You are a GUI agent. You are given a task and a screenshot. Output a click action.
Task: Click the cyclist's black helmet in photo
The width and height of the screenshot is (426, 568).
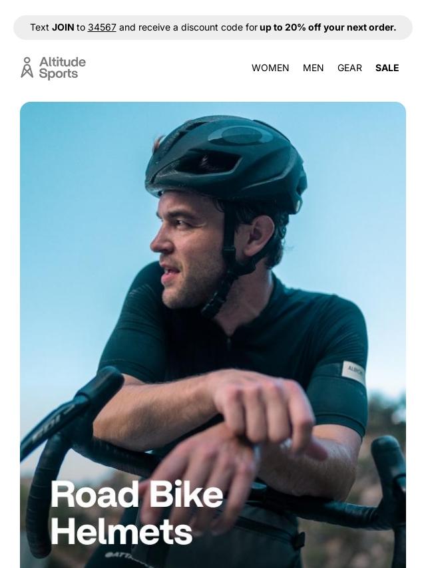(226, 160)
